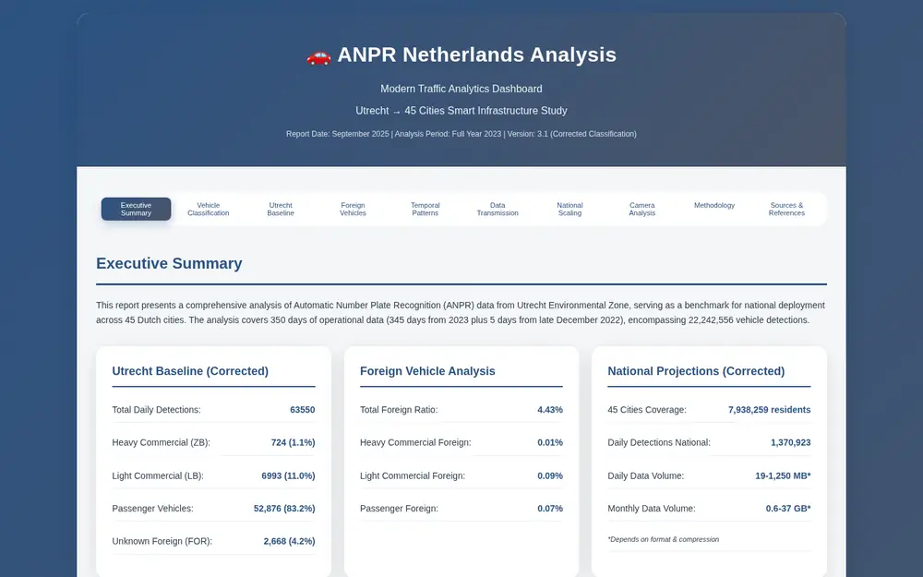Click the Passenger Foreign label
The height and width of the screenshot is (577, 923).
(399, 508)
